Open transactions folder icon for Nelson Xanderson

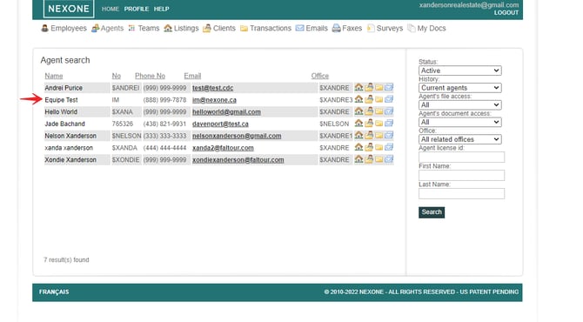click(379, 136)
